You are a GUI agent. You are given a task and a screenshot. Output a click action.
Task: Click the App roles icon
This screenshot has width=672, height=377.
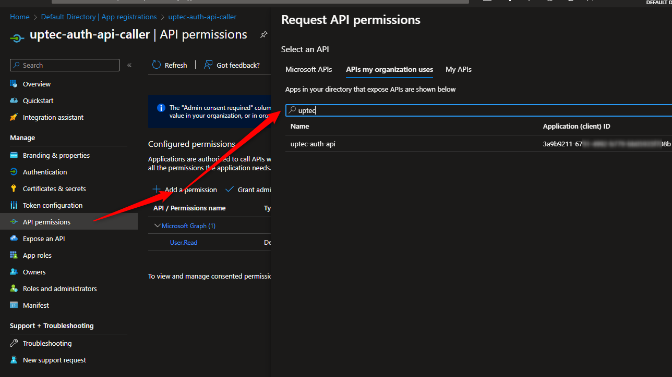[14, 255]
